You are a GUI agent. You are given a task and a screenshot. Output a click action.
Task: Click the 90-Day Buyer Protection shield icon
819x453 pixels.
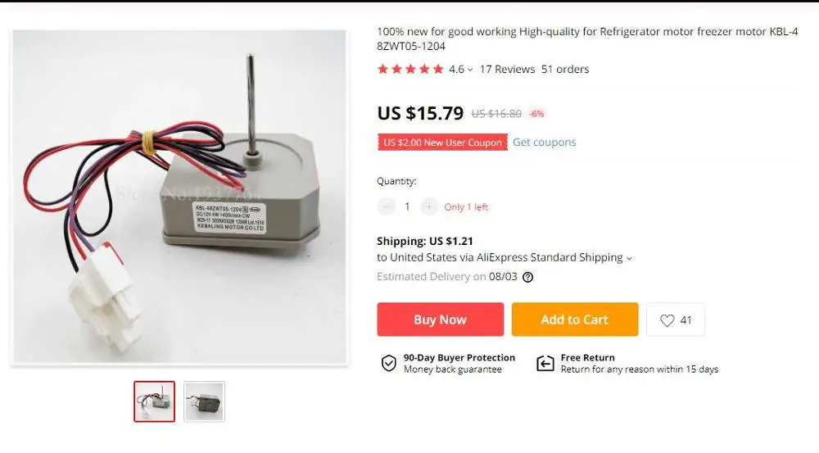[x=388, y=363]
